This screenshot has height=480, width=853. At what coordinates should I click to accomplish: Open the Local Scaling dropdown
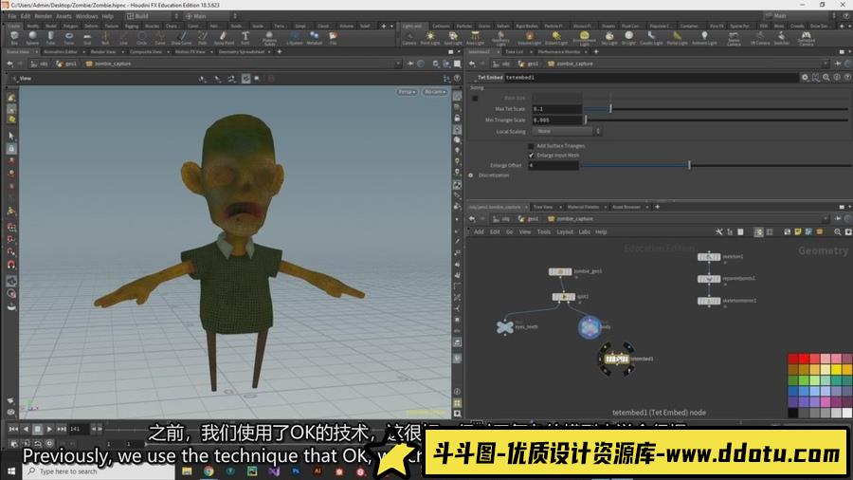click(567, 131)
